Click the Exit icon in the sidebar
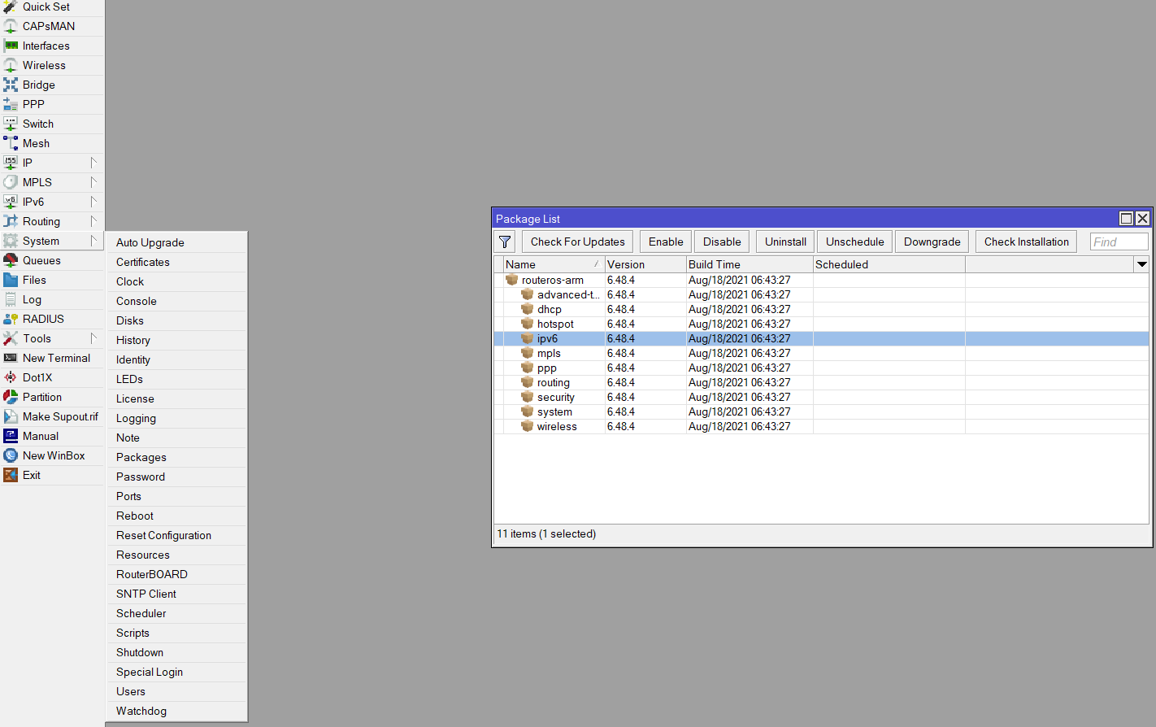 [x=11, y=475]
